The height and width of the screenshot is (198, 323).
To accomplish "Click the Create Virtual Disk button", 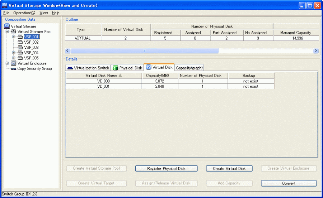I will point(229,168).
